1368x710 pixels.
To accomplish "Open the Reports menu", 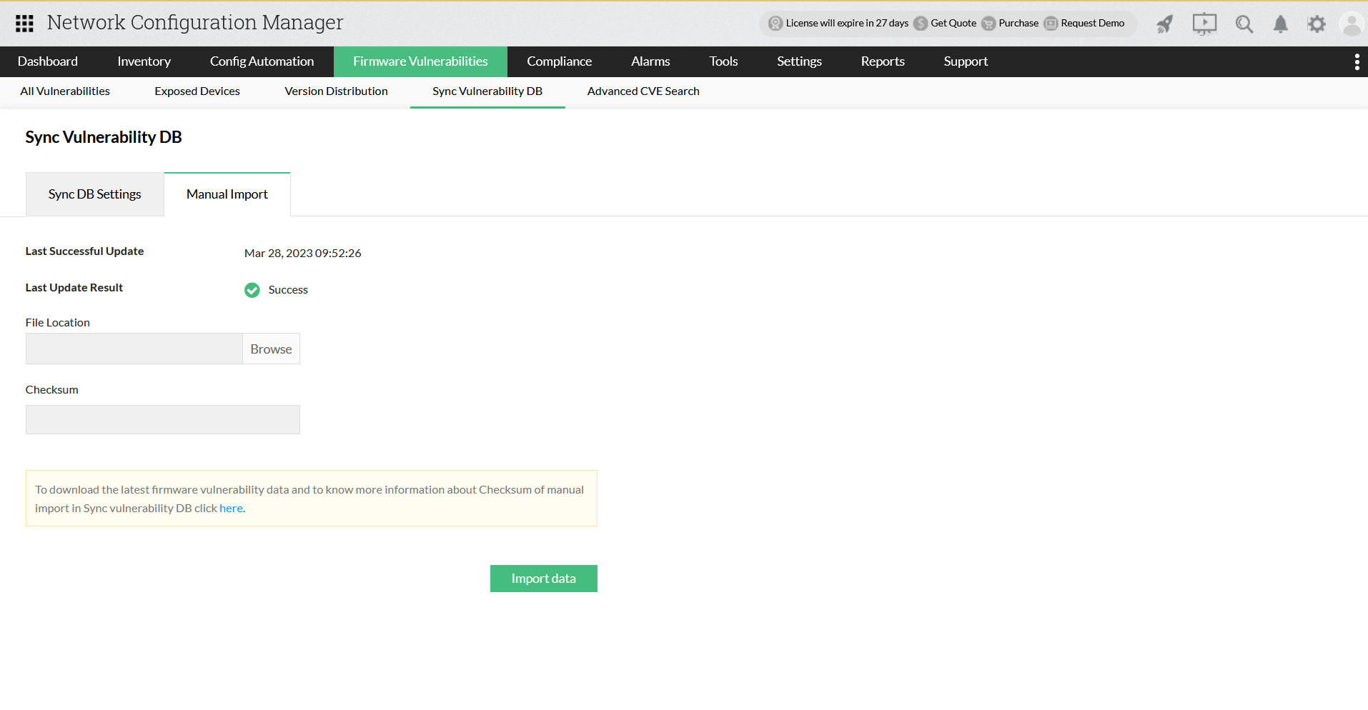I will (883, 61).
